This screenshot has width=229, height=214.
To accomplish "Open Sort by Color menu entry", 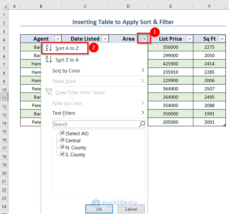I will pyautogui.click(x=94, y=71).
